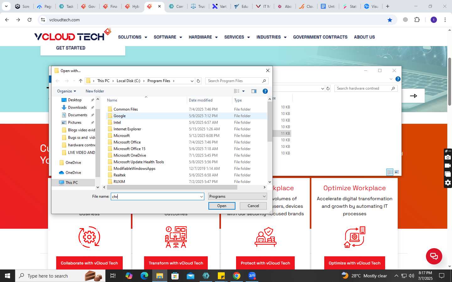Click New folder in the dialog
This screenshot has width=452, height=282.
[x=95, y=91]
